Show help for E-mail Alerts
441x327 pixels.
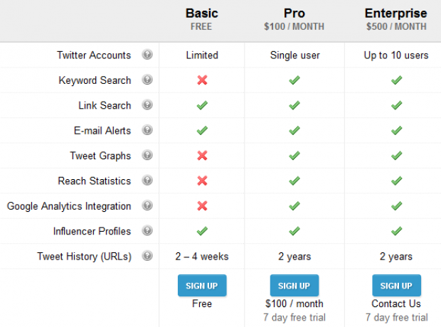click(147, 130)
